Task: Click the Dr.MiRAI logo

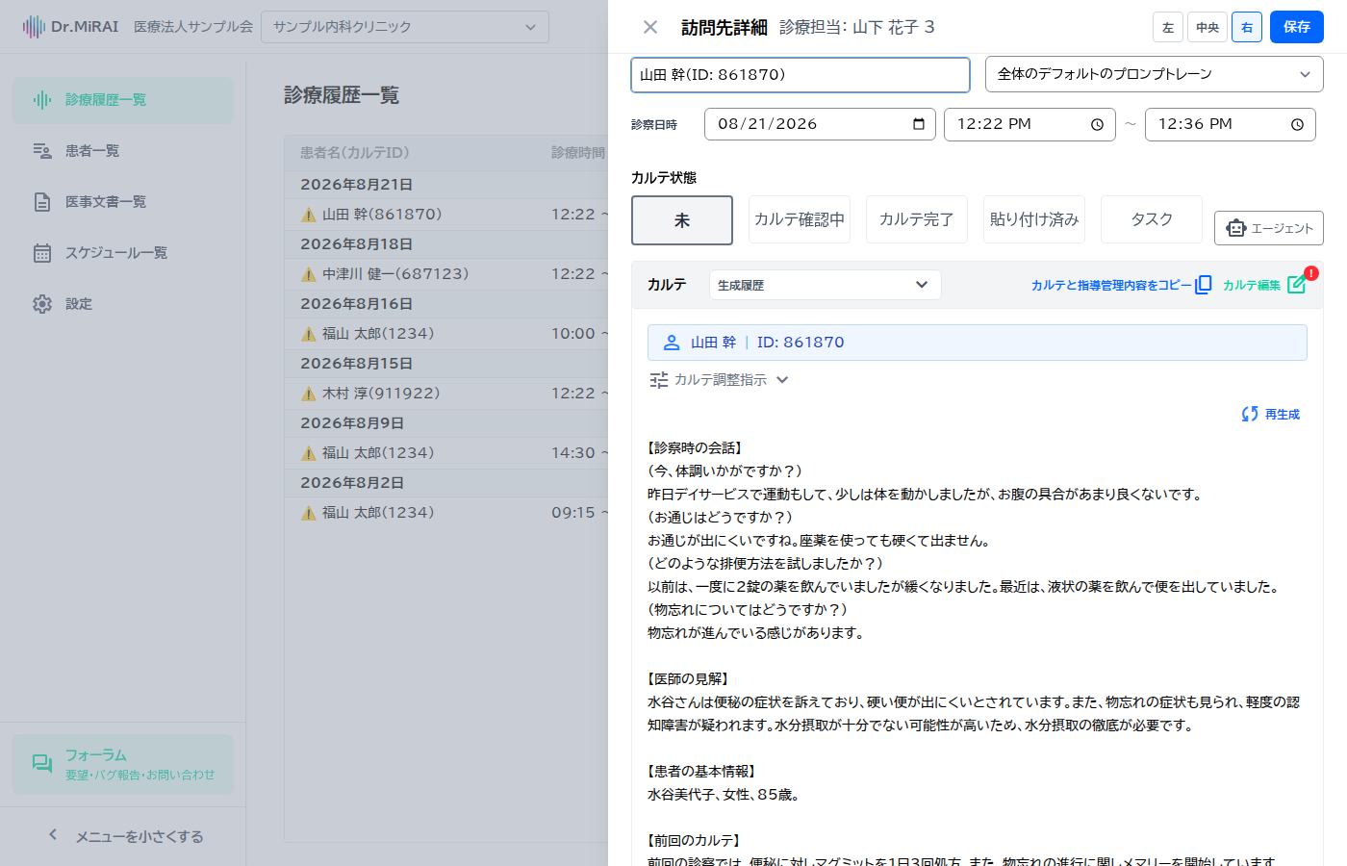Action: coord(70,27)
